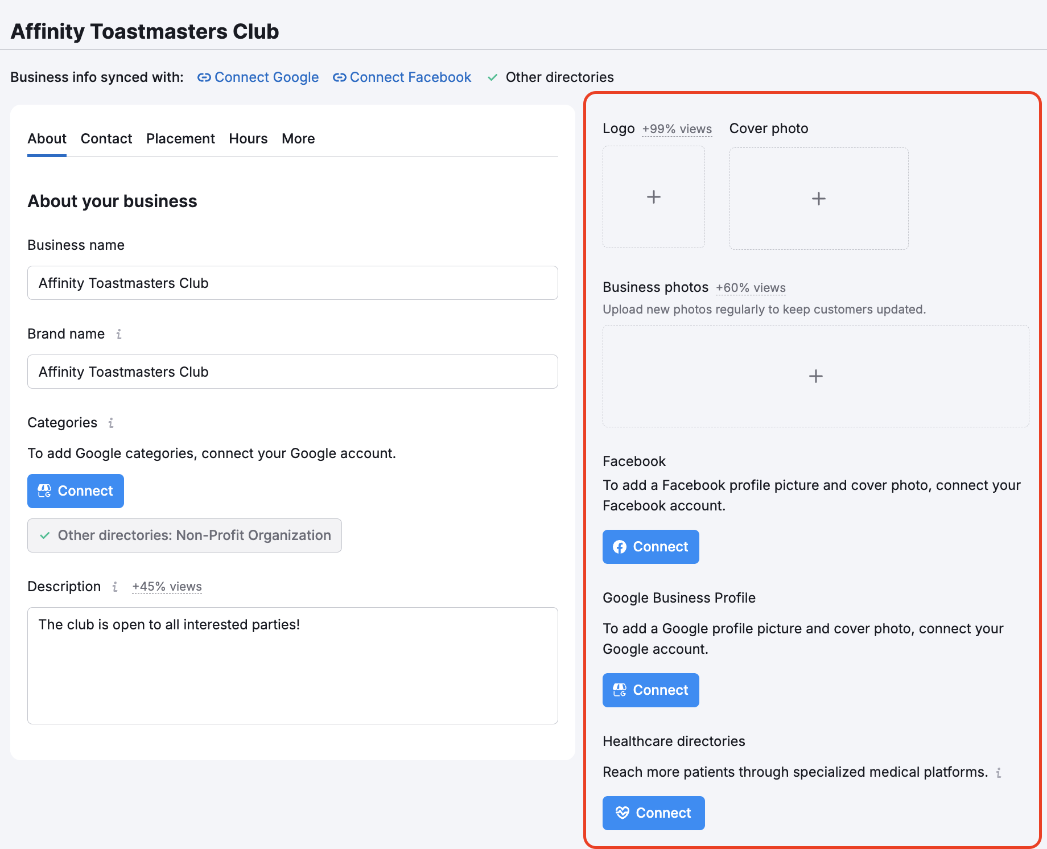1047x849 pixels.
Task: Expand Other directories: Non-Profit Organization entry
Action: [x=184, y=535]
